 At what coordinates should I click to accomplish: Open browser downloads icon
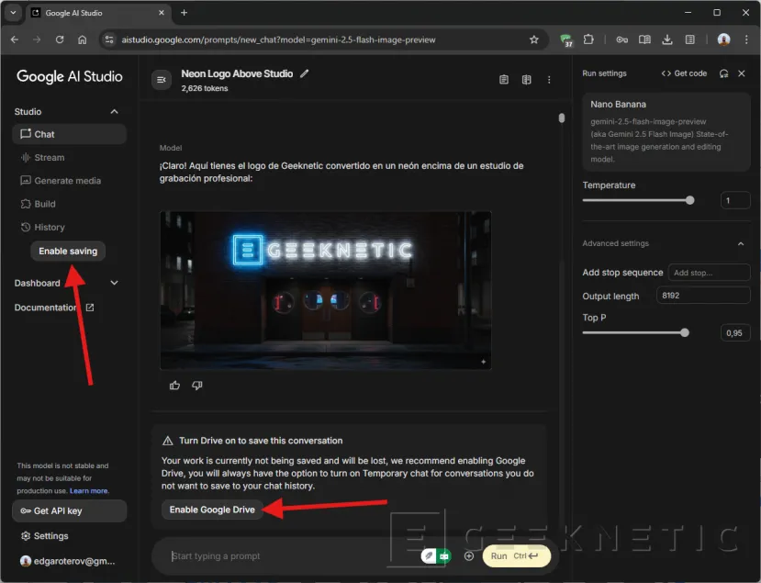(667, 39)
